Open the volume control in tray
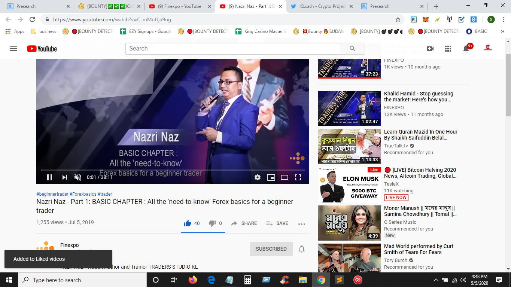511x287 pixels. point(463,280)
